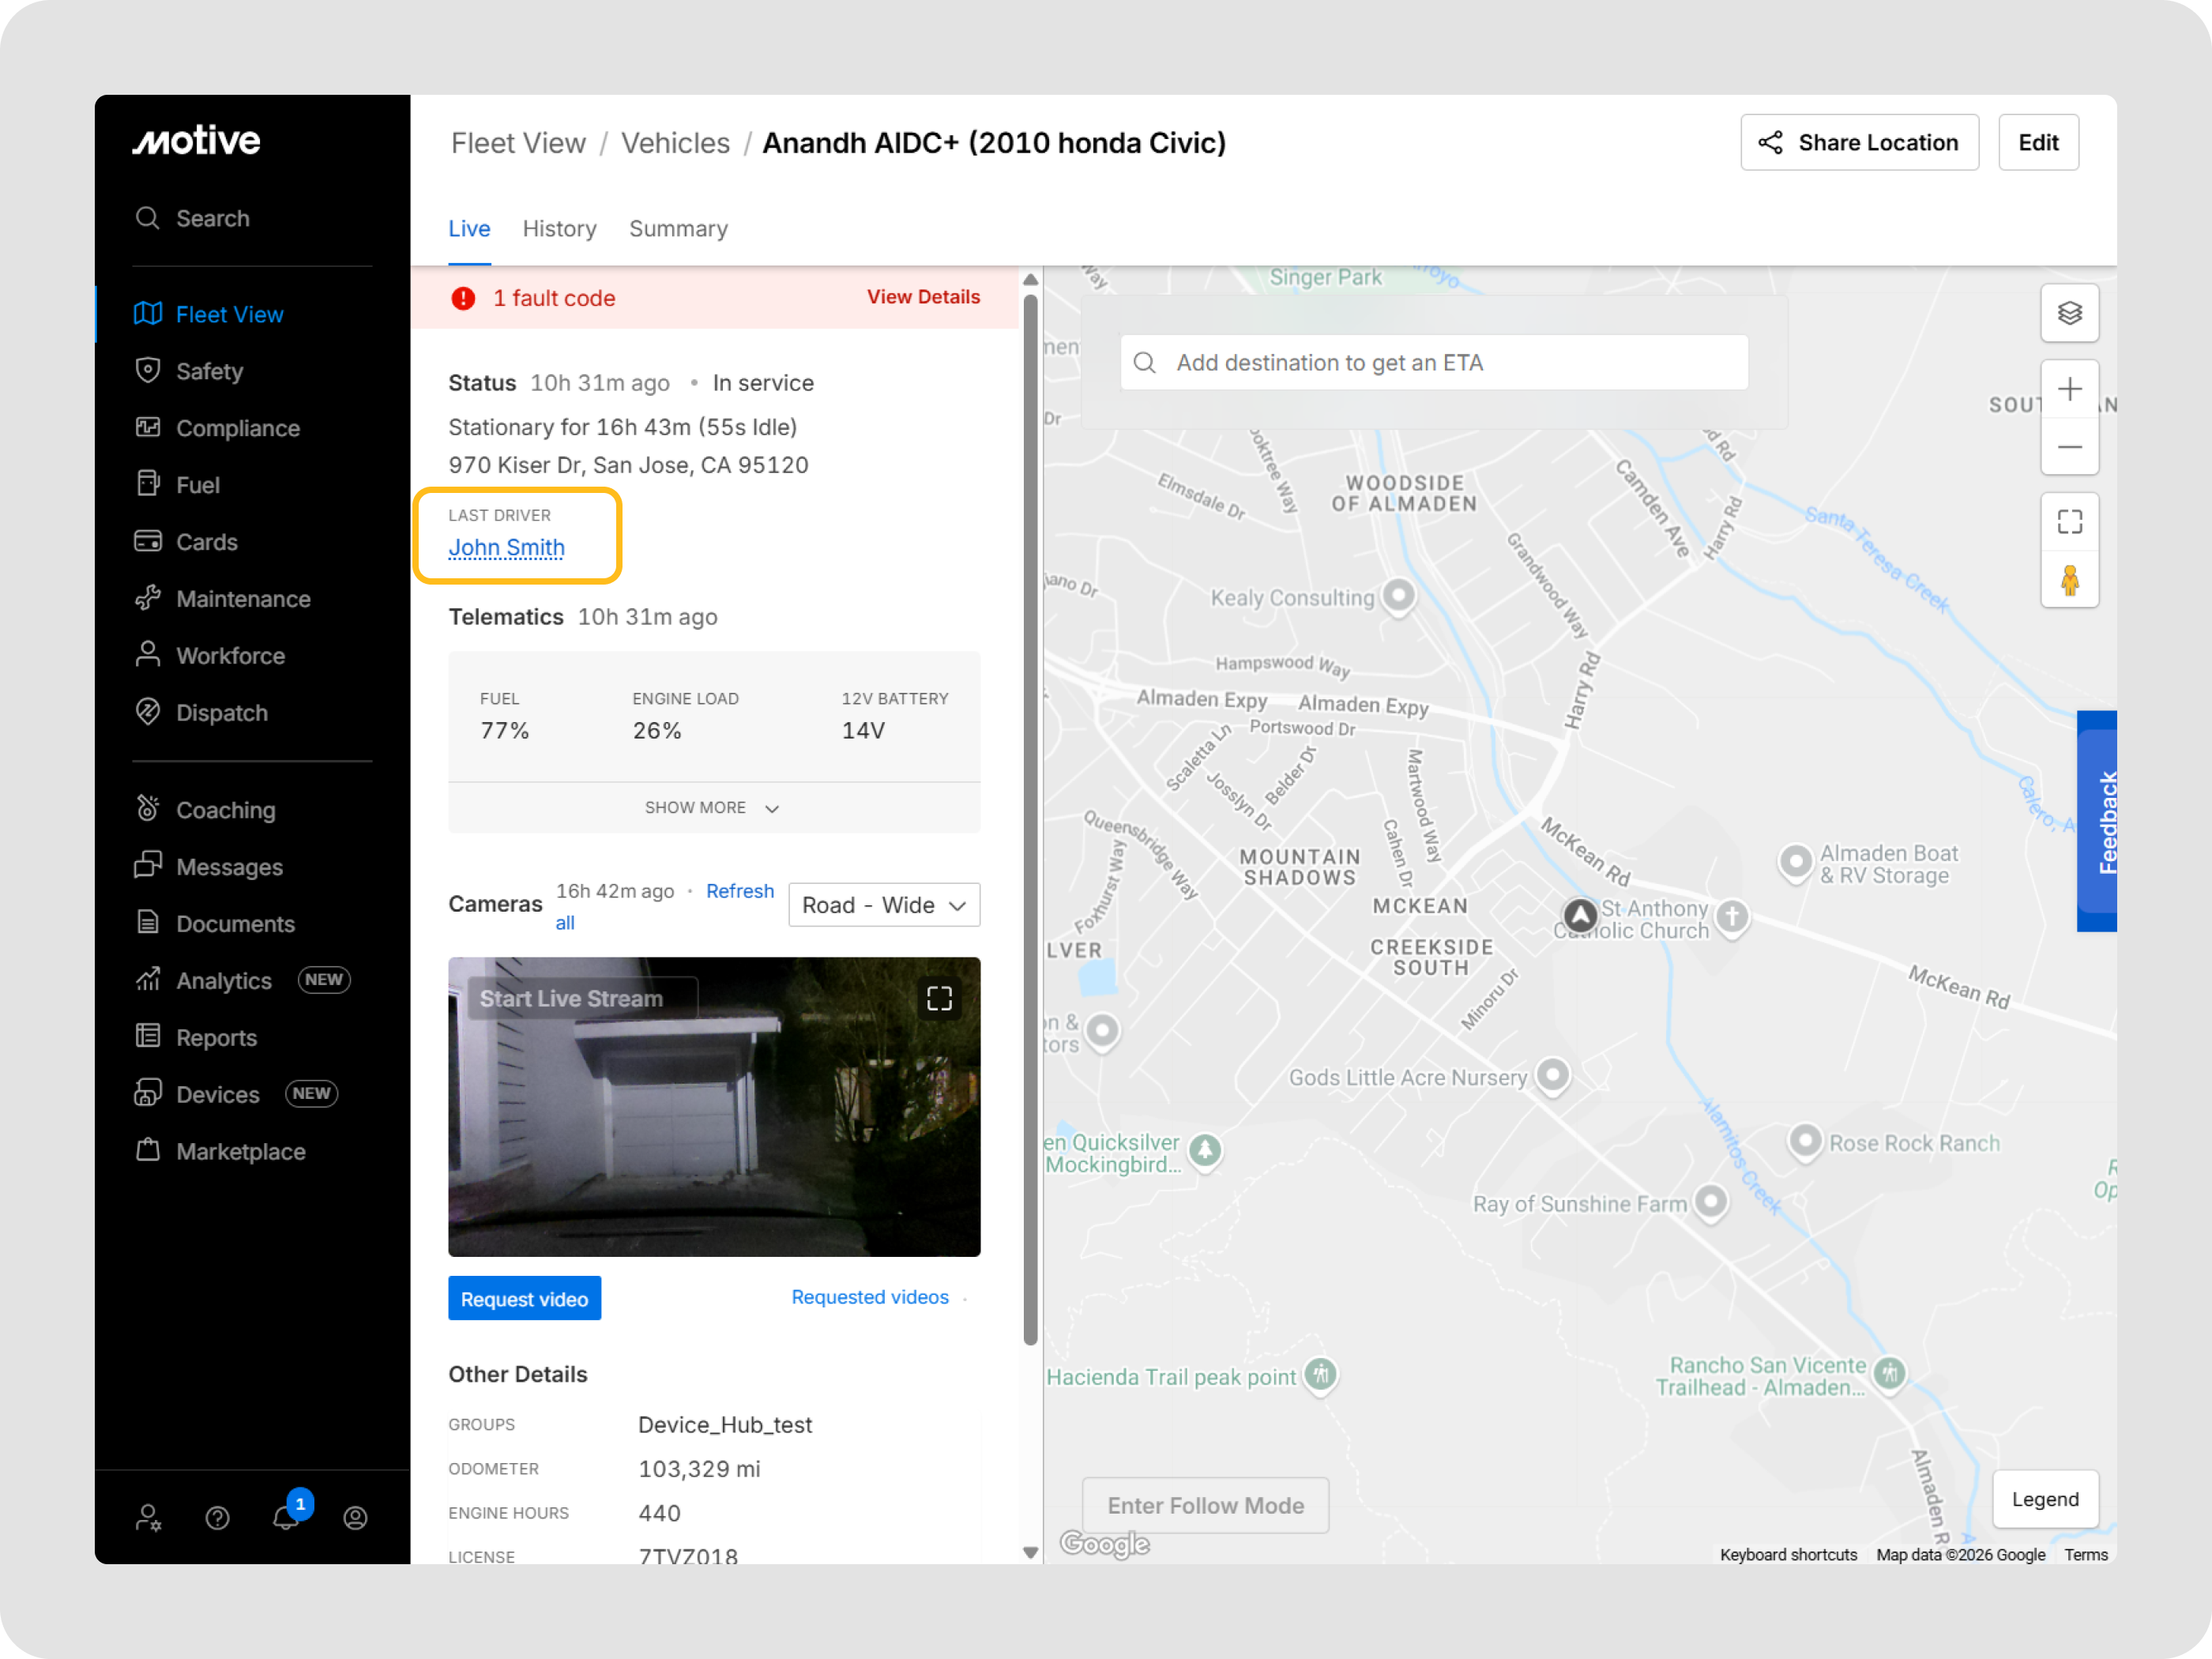This screenshot has height=1659, width=2212.
Task: Zoom in on the map
Action: [2069, 389]
